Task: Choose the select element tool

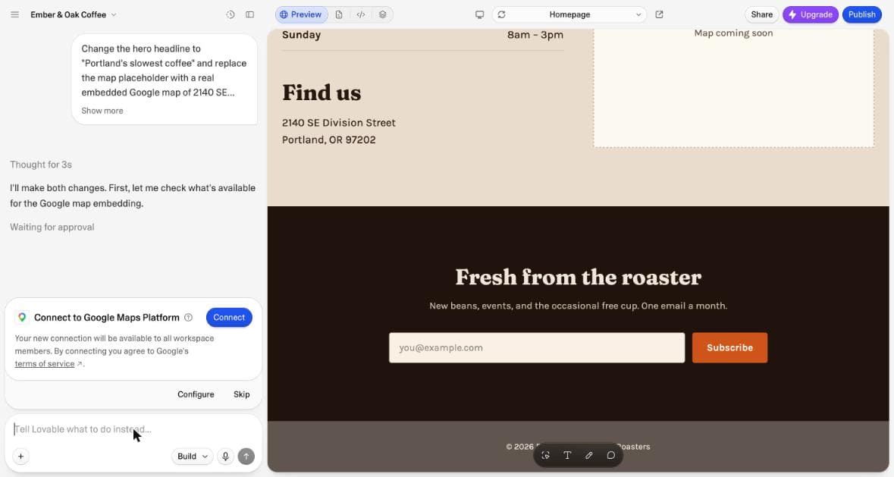Action: tap(546, 455)
